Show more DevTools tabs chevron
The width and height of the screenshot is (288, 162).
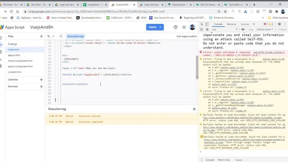click(x=254, y=24)
